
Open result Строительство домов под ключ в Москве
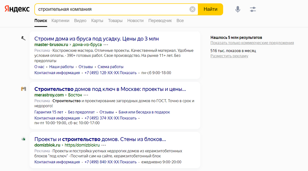pos(110,89)
